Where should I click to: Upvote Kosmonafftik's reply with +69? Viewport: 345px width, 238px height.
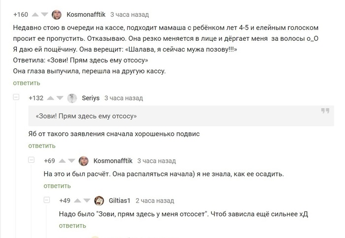62,161
